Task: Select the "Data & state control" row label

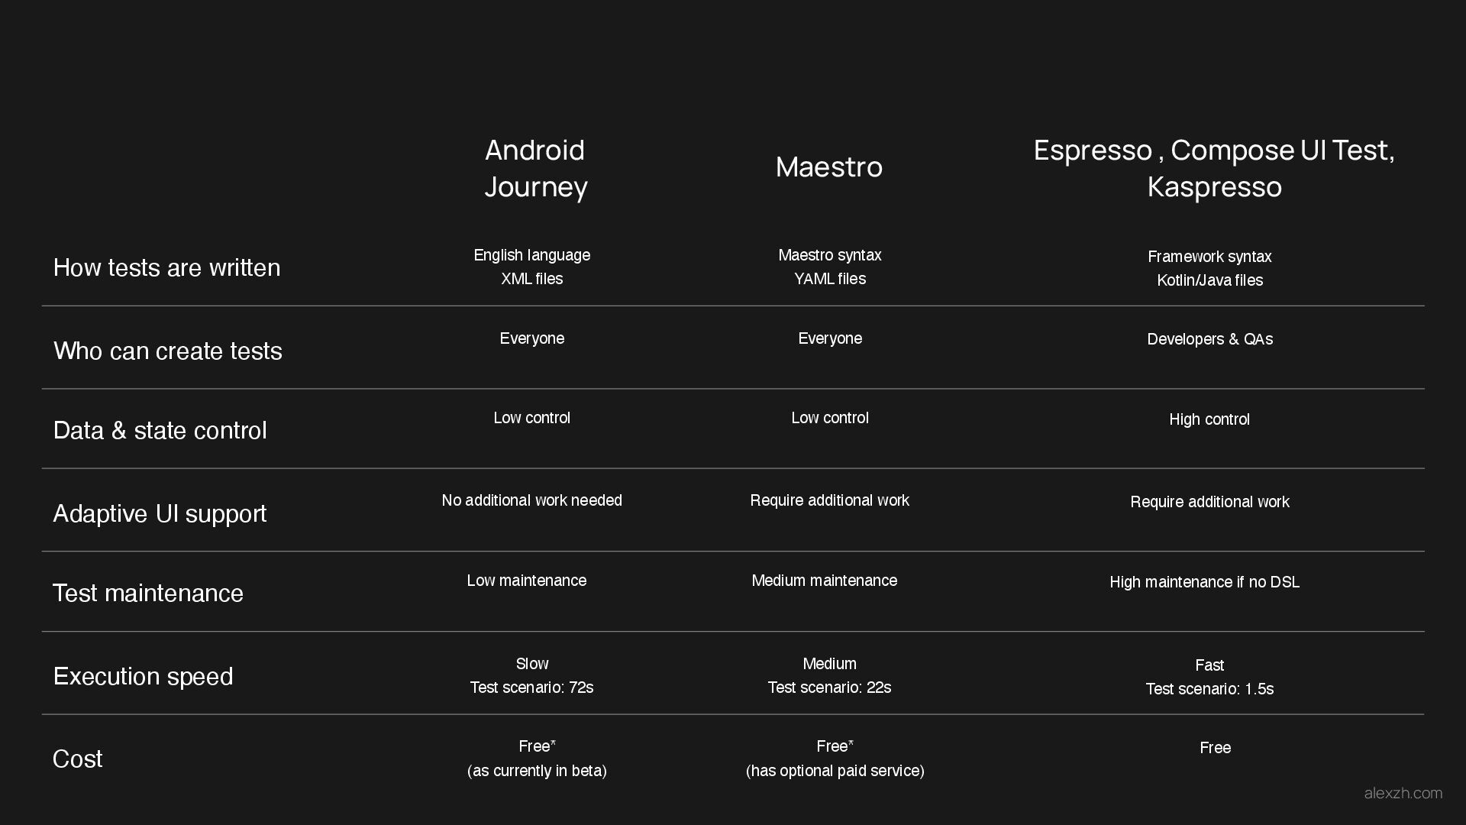Action: pyautogui.click(x=160, y=430)
